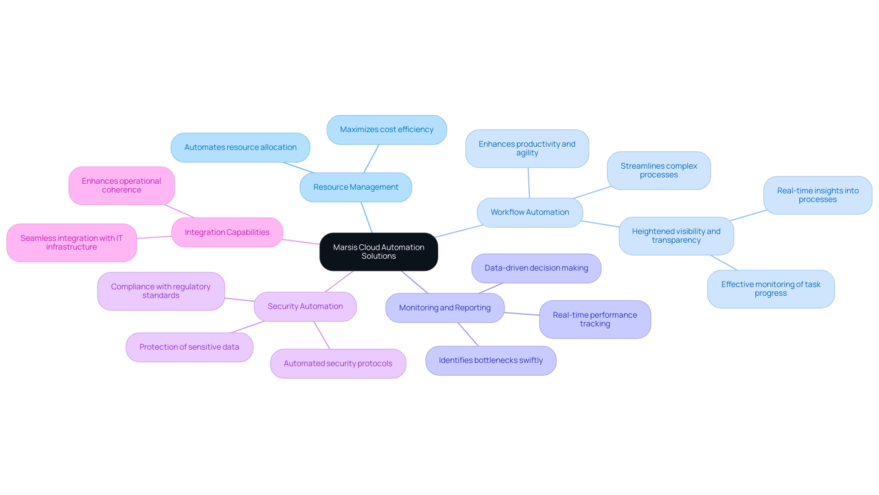Toggle visibility of Security Automation subtree
The image size is (879, 495).
(305, 306)
